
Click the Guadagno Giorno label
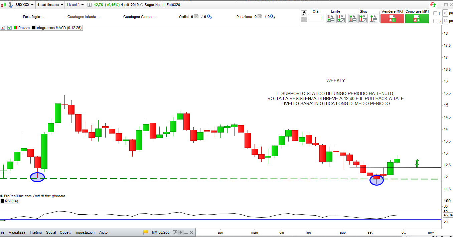coord(138,17)
